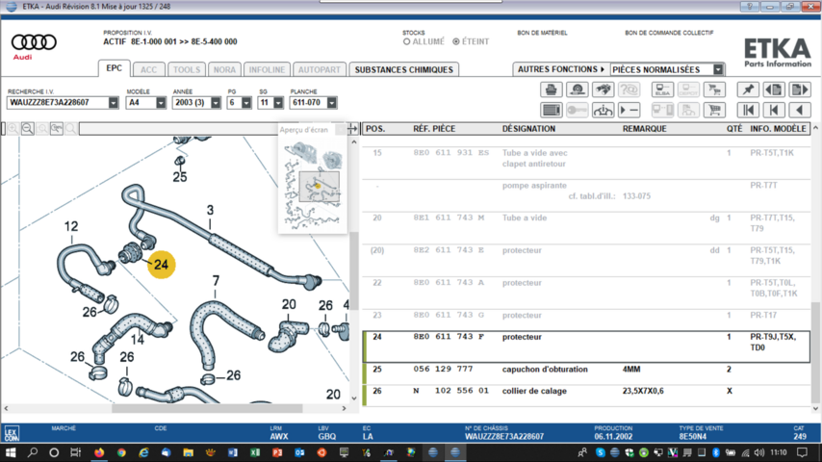Screen dimensions: 822x462
Task: Click the diagram vertical scrollbar thumb
Action: (x=354, y=270)
